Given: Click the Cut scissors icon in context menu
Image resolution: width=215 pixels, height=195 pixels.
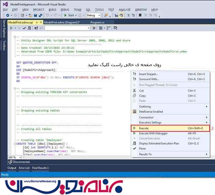Looking at the screenshot, I should [x=135, y=91].
